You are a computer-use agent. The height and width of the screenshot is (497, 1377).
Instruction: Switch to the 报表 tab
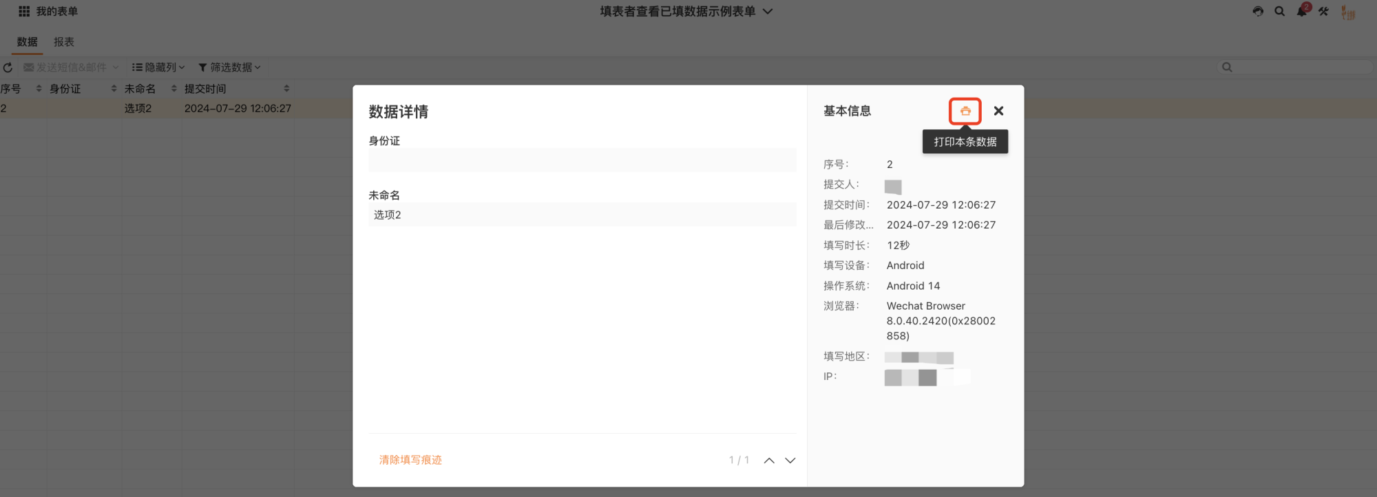point(64,42)
